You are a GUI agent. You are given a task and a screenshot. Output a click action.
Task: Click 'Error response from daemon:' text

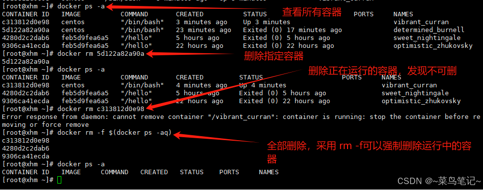[x=55, y=117]
